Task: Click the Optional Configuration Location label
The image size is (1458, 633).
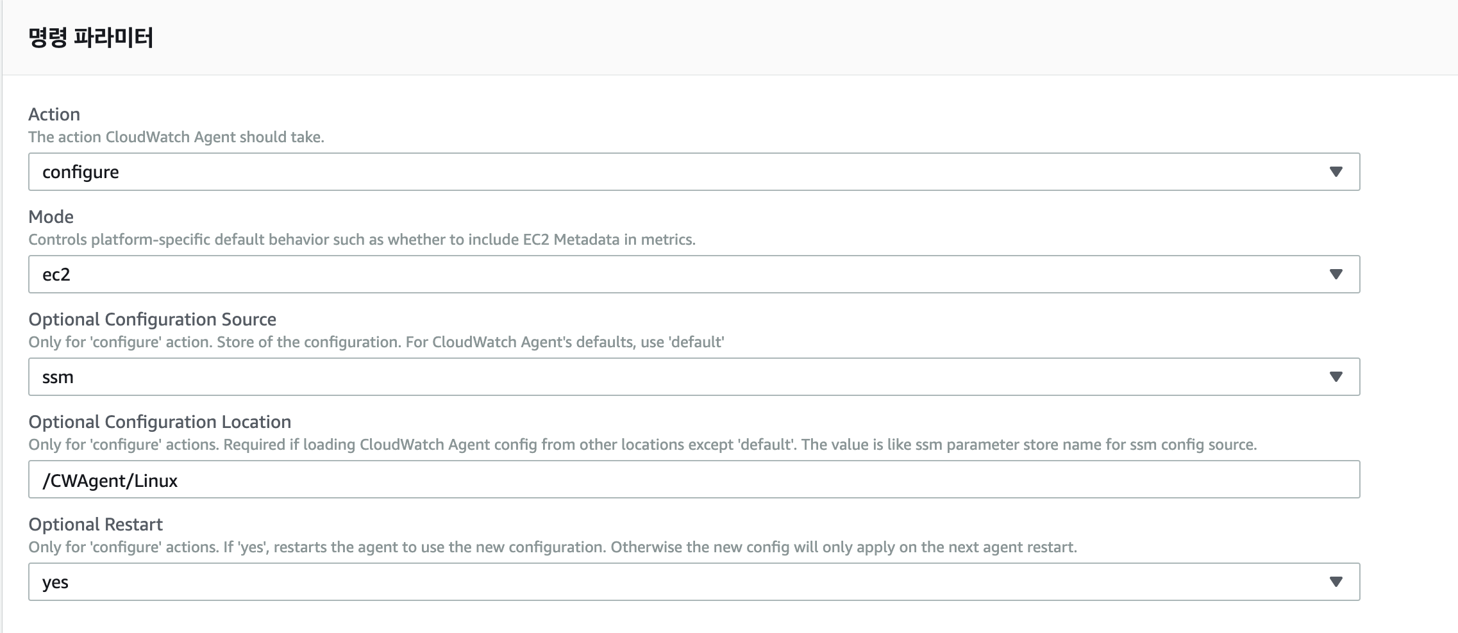Action: (x=160, y=422)
